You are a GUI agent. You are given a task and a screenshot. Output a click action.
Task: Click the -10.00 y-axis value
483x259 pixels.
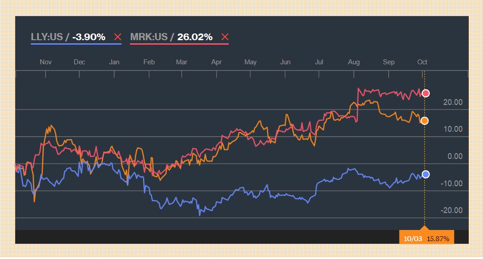(x=452, y=184)
